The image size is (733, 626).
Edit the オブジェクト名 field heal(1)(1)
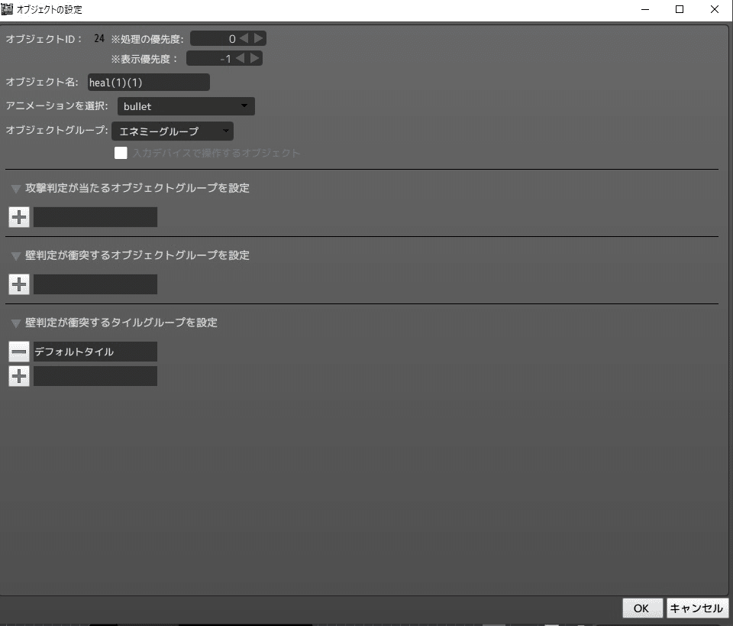pos(149,83)
